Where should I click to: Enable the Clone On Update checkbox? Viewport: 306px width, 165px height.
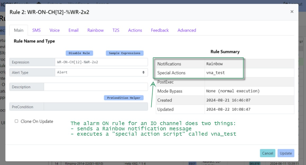[16, 121]
